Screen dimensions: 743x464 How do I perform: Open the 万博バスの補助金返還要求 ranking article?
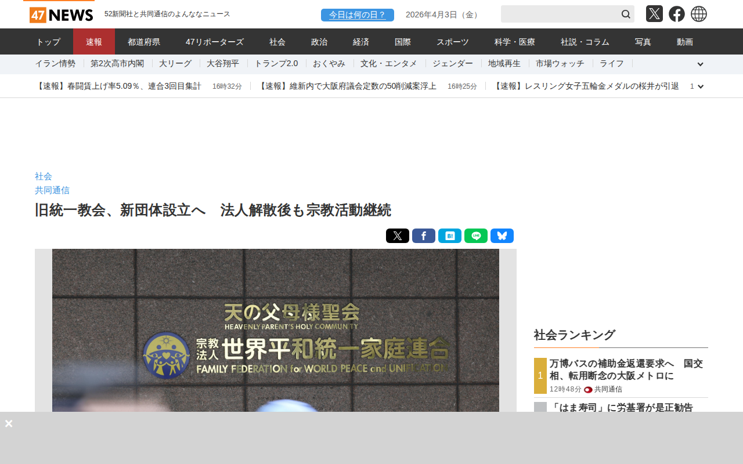click(627, 370)
